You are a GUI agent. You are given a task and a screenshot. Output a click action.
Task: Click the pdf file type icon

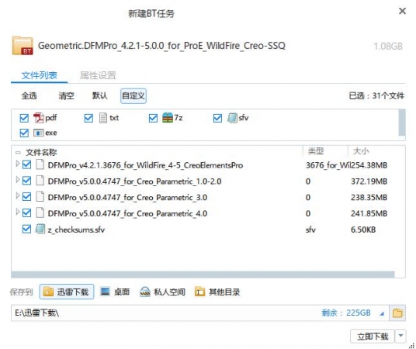coord(39,118)
